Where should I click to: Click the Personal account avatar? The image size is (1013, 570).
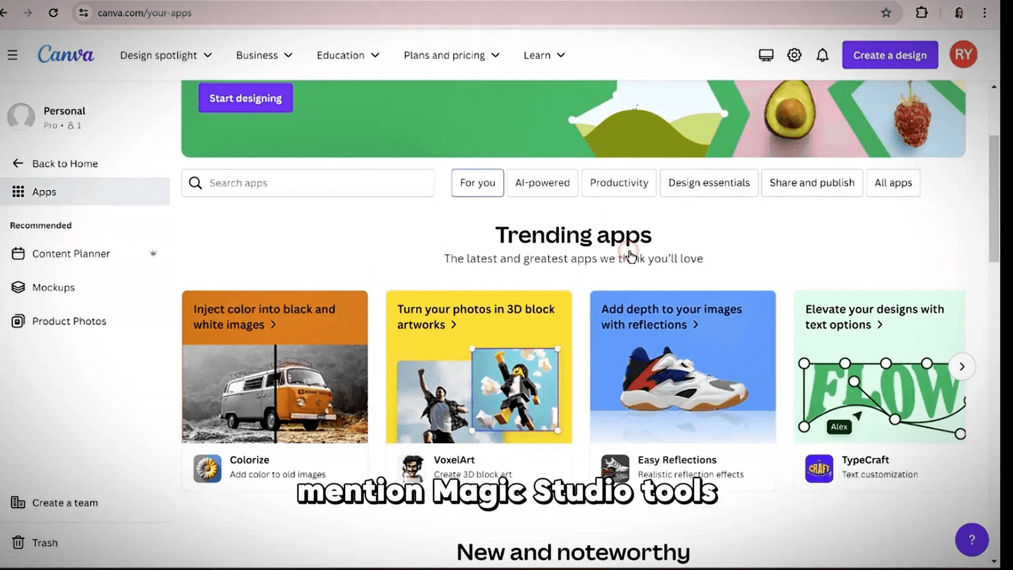(x=21, y=117)
